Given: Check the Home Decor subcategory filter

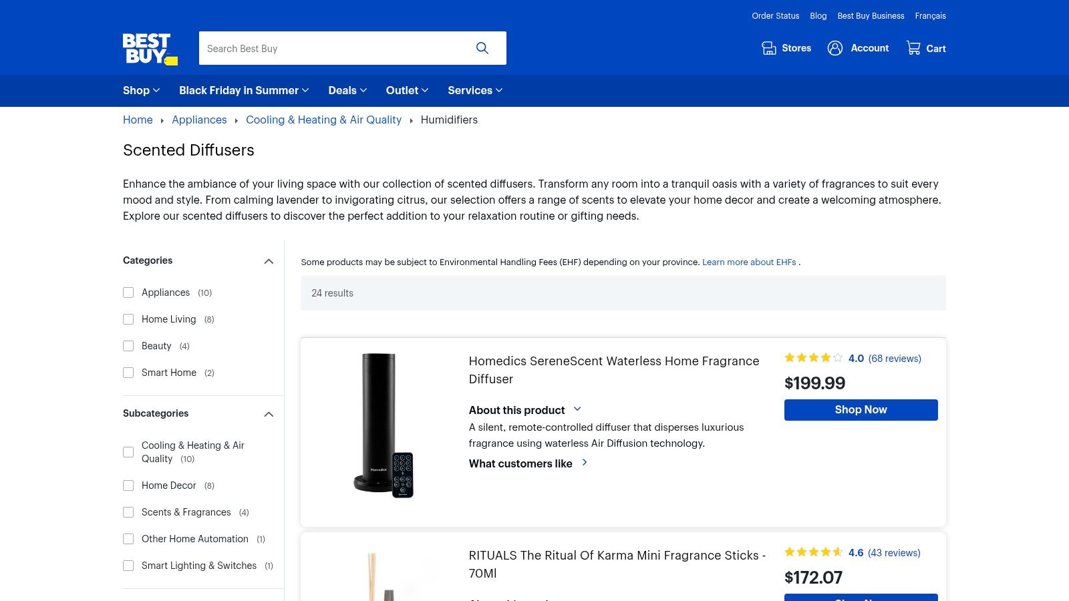Looking at the screenshot, I should point(128,485).
